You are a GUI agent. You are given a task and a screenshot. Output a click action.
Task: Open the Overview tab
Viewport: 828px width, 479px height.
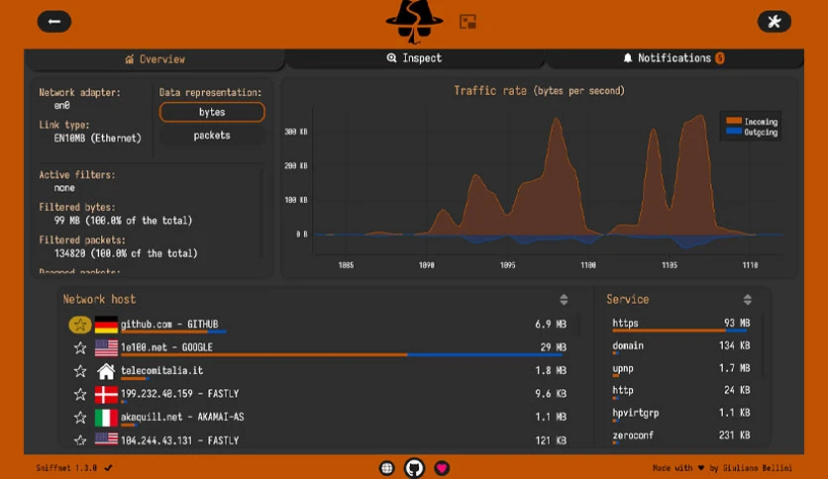[155, 59]
